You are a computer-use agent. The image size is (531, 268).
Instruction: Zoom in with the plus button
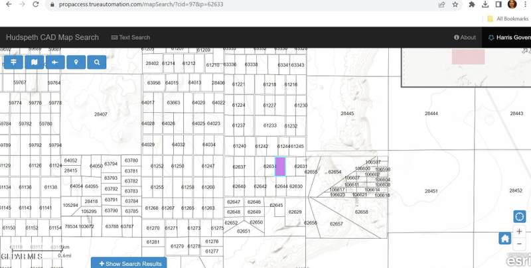(519, 232)
